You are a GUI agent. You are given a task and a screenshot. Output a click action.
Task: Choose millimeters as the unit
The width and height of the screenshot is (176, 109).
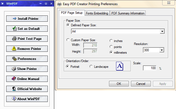pyautogui.click(x=111, y=52)
